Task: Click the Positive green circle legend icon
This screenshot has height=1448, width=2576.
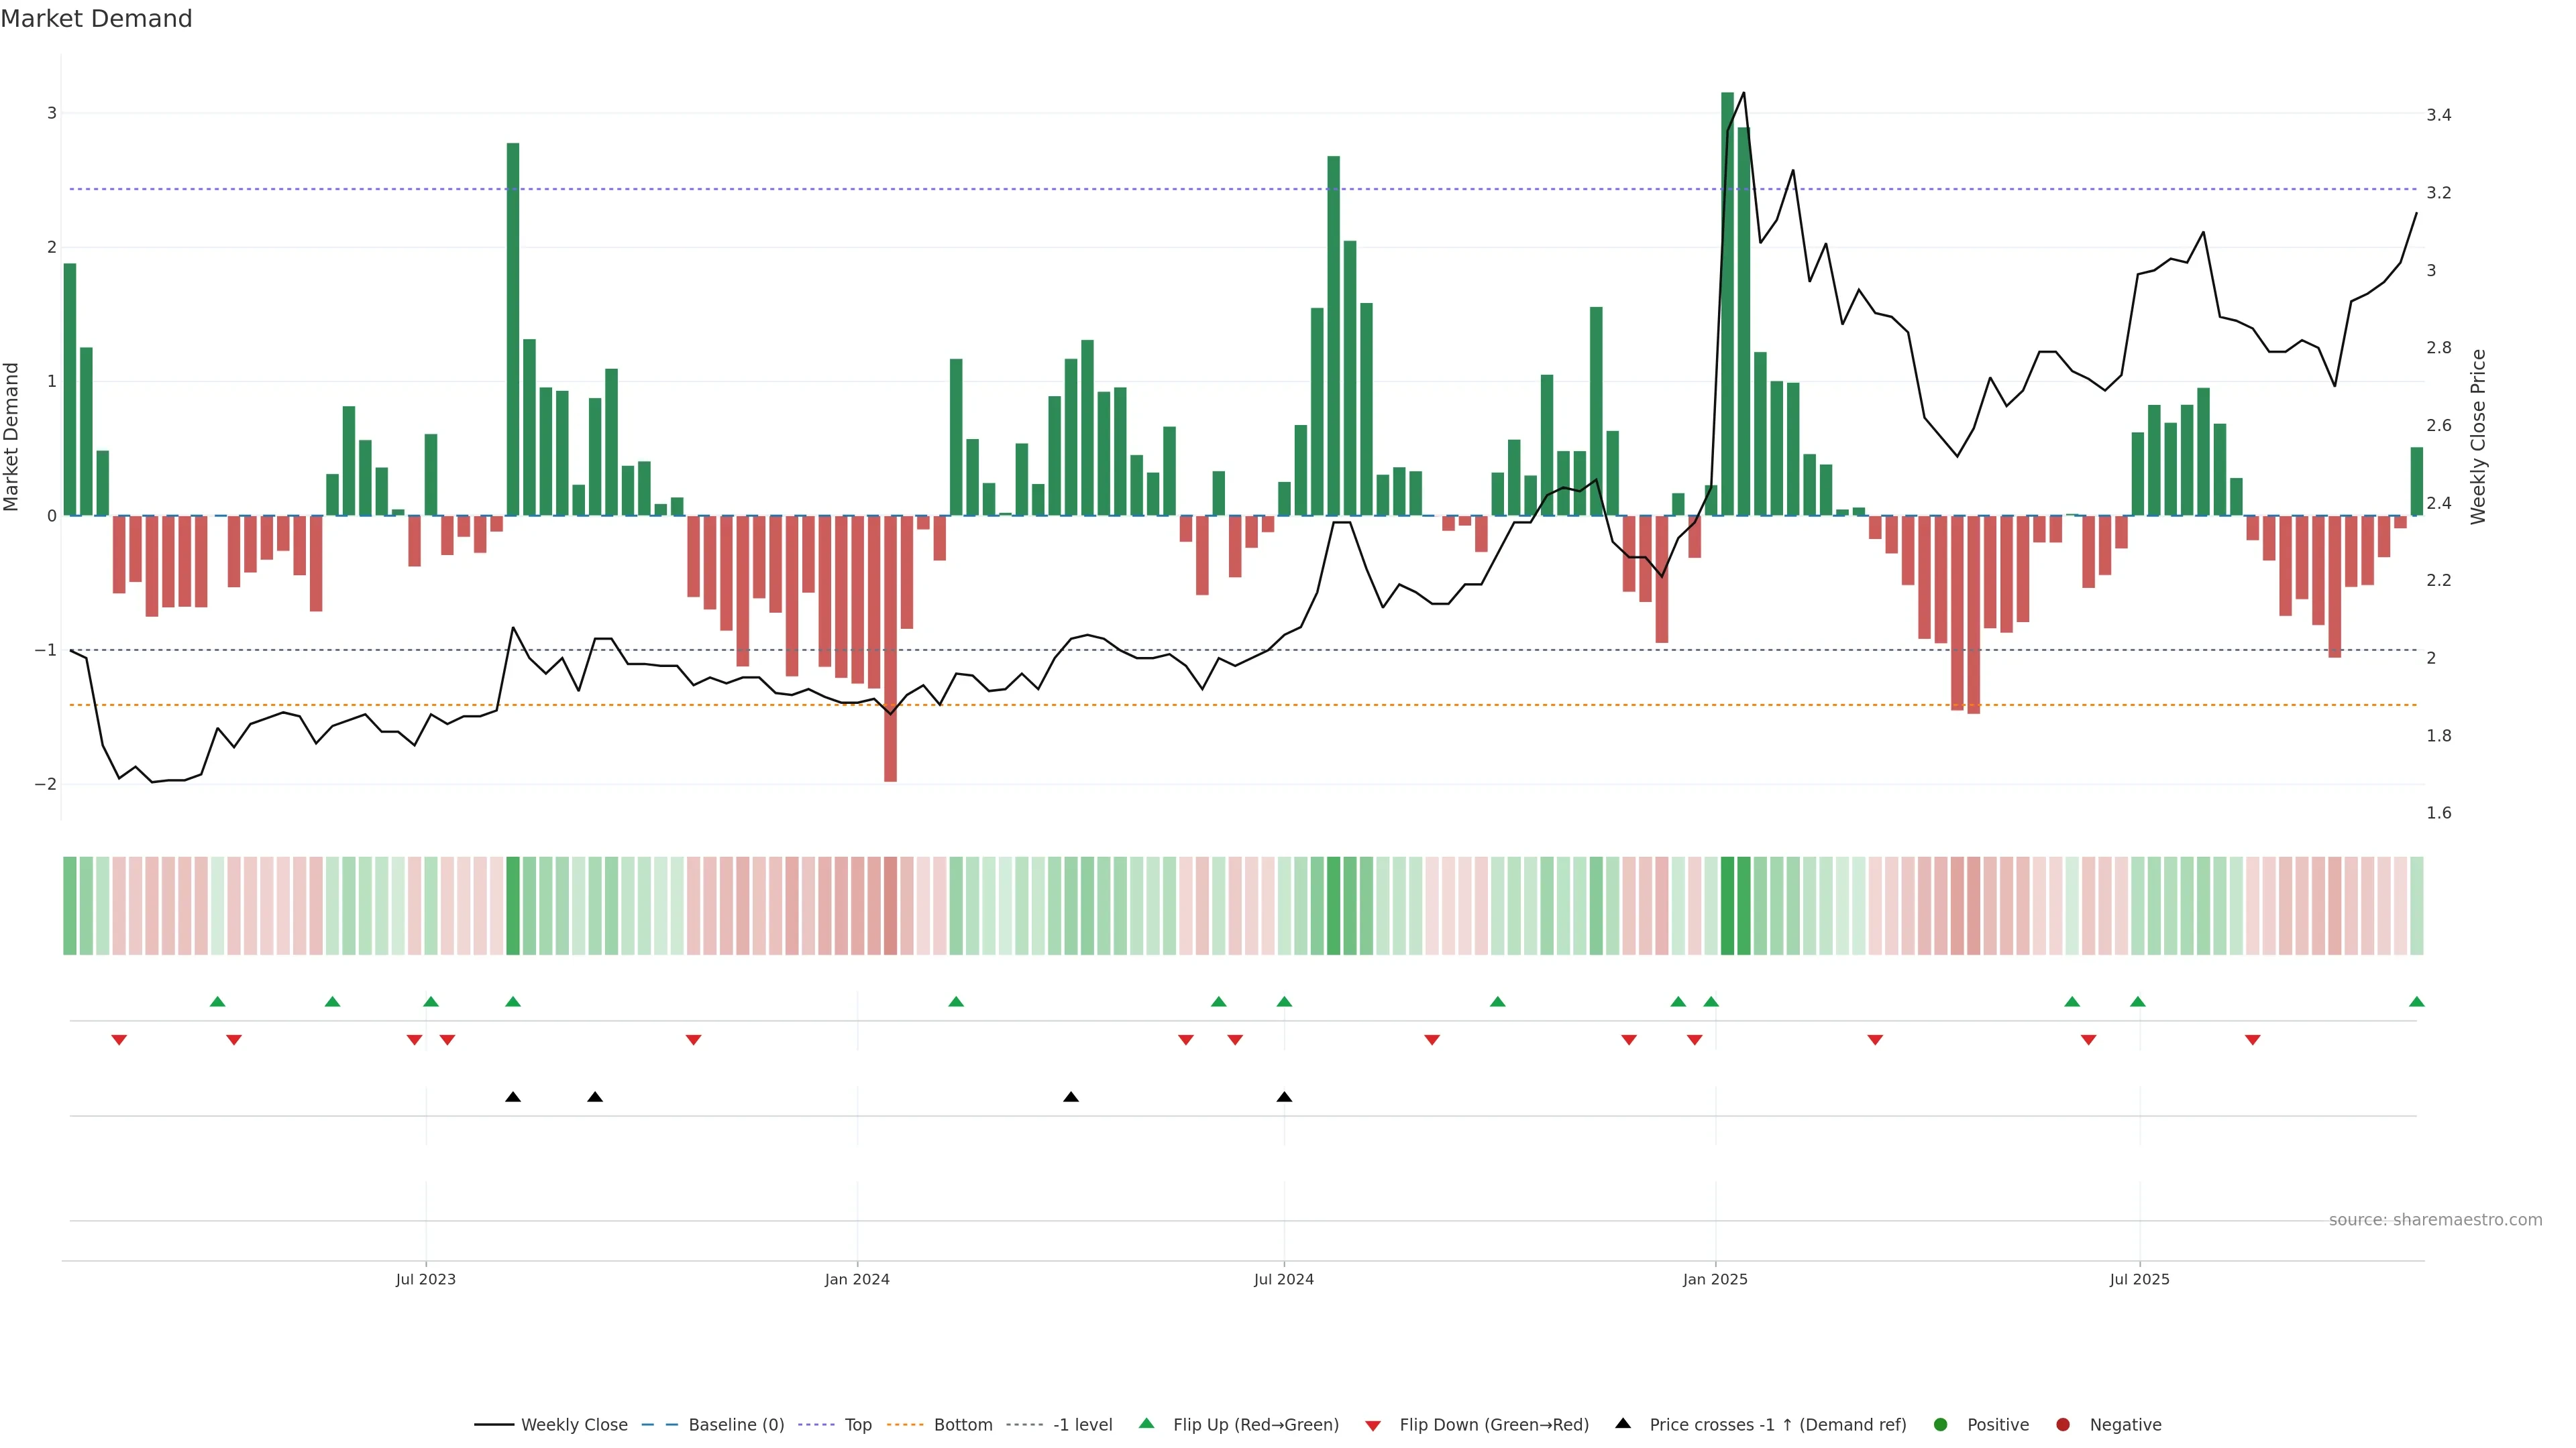Action: click(1941, 1425)
